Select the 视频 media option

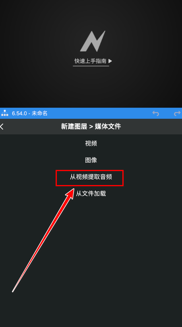click(91, 144)
